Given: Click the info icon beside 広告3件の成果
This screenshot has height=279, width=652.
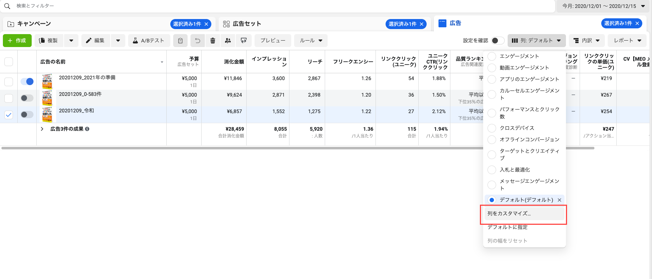Looking at the screenshot, I should point(87,129).
